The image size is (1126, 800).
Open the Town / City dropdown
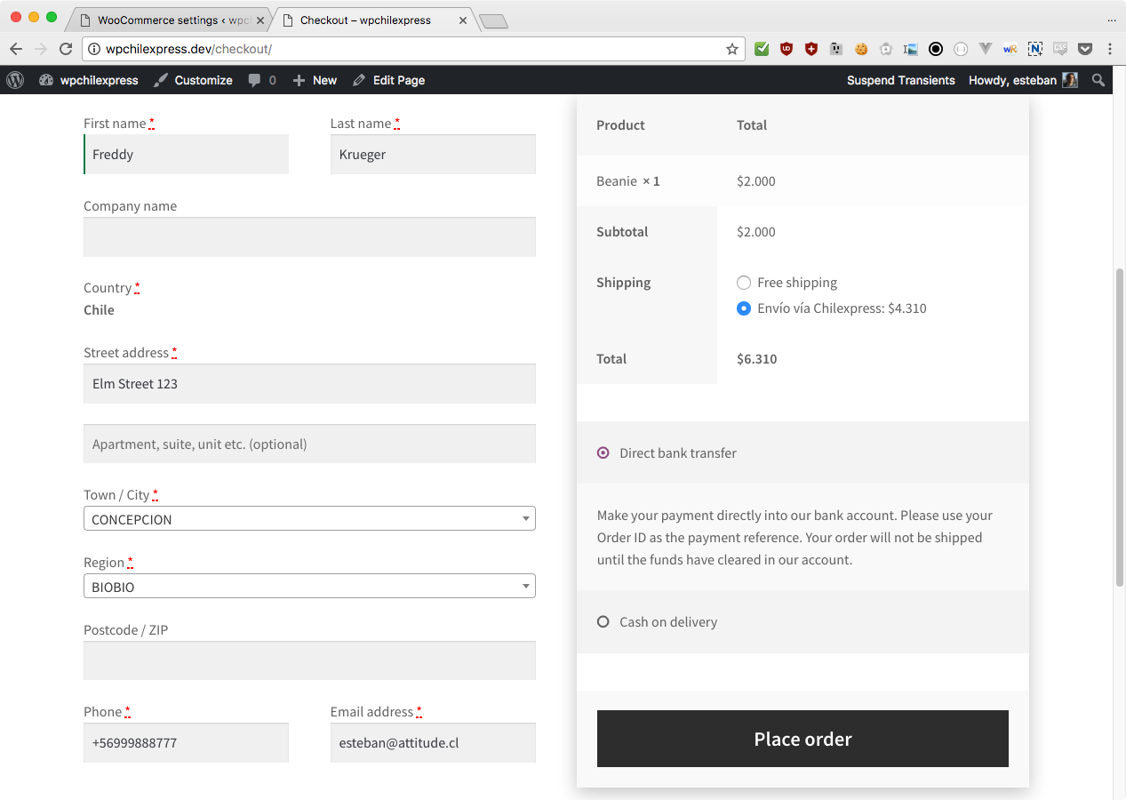click(x=309, y=518)
